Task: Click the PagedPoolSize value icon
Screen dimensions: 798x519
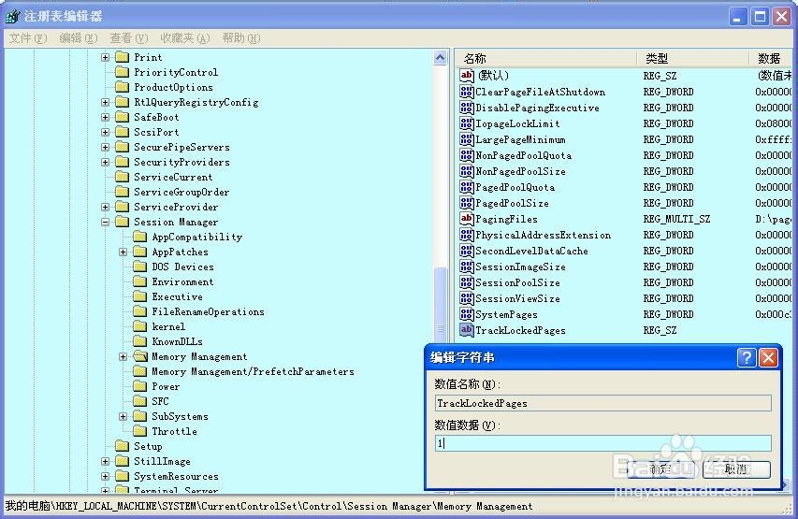Action: (466, 203)
